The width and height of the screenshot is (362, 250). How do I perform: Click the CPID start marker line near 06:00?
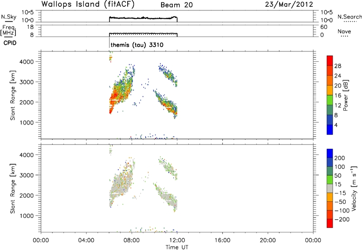(x=109, y=42)
